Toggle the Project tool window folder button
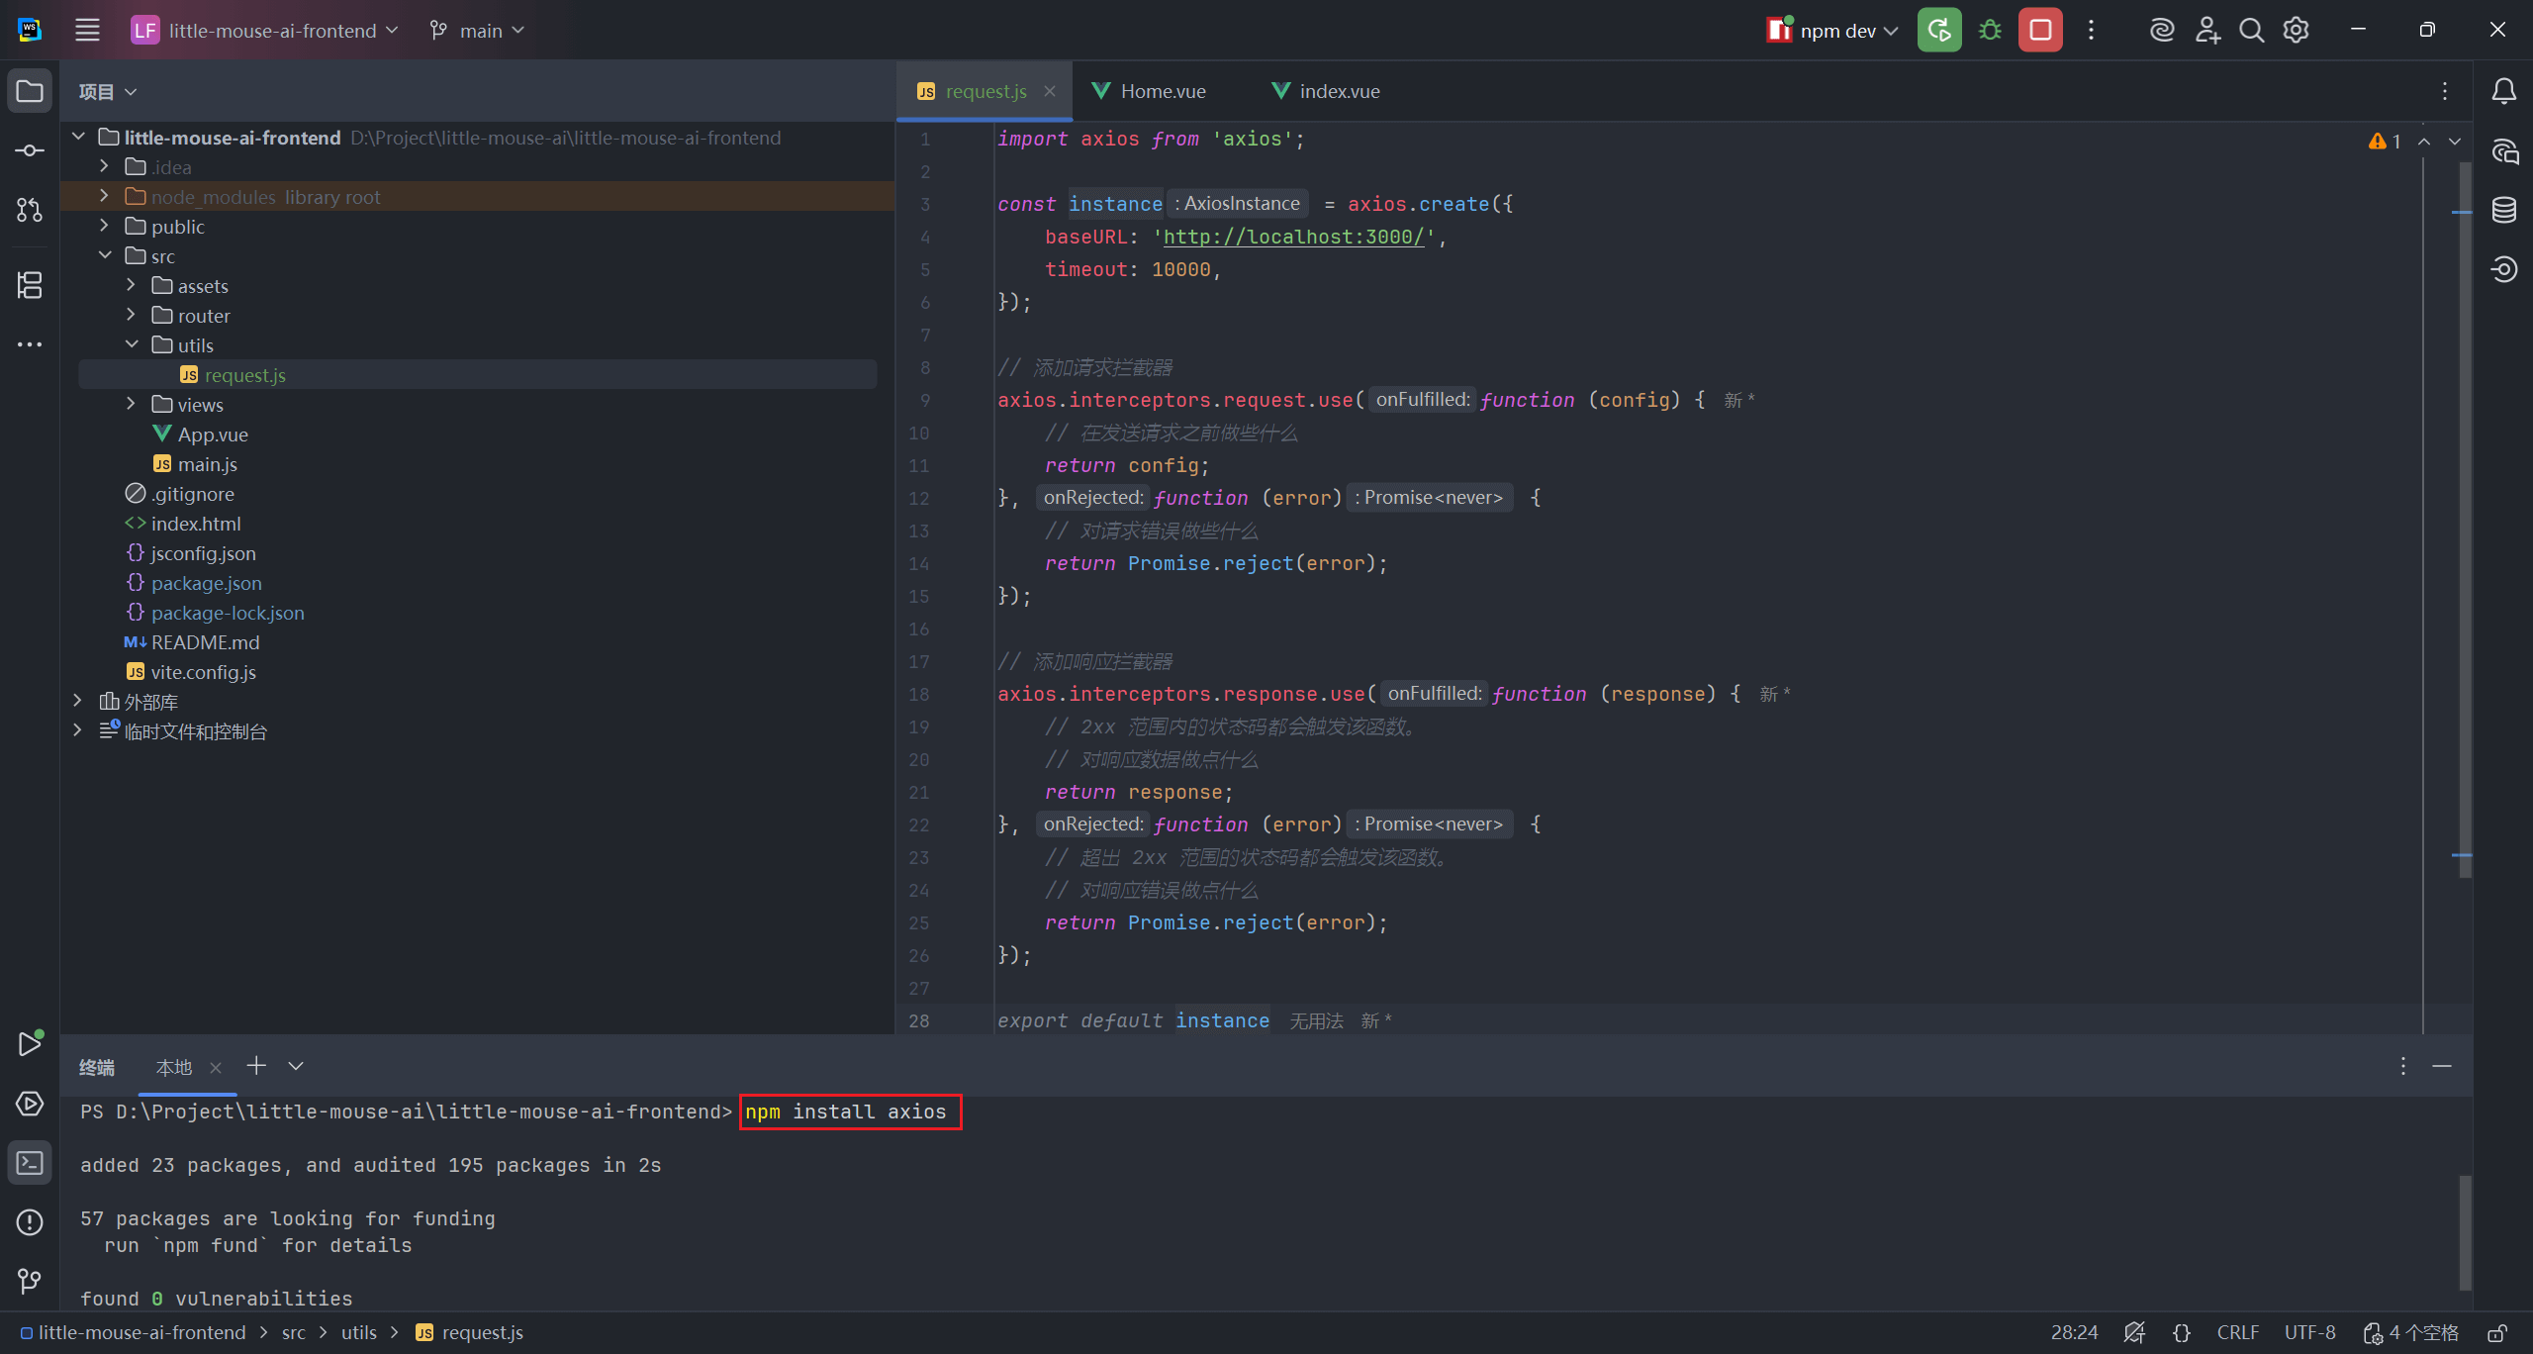This screenshot has height=1354, width=2533. pos(30,91)
